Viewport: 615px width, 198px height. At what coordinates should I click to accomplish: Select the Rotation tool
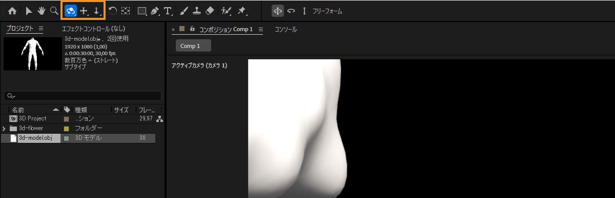click(113, 11)
